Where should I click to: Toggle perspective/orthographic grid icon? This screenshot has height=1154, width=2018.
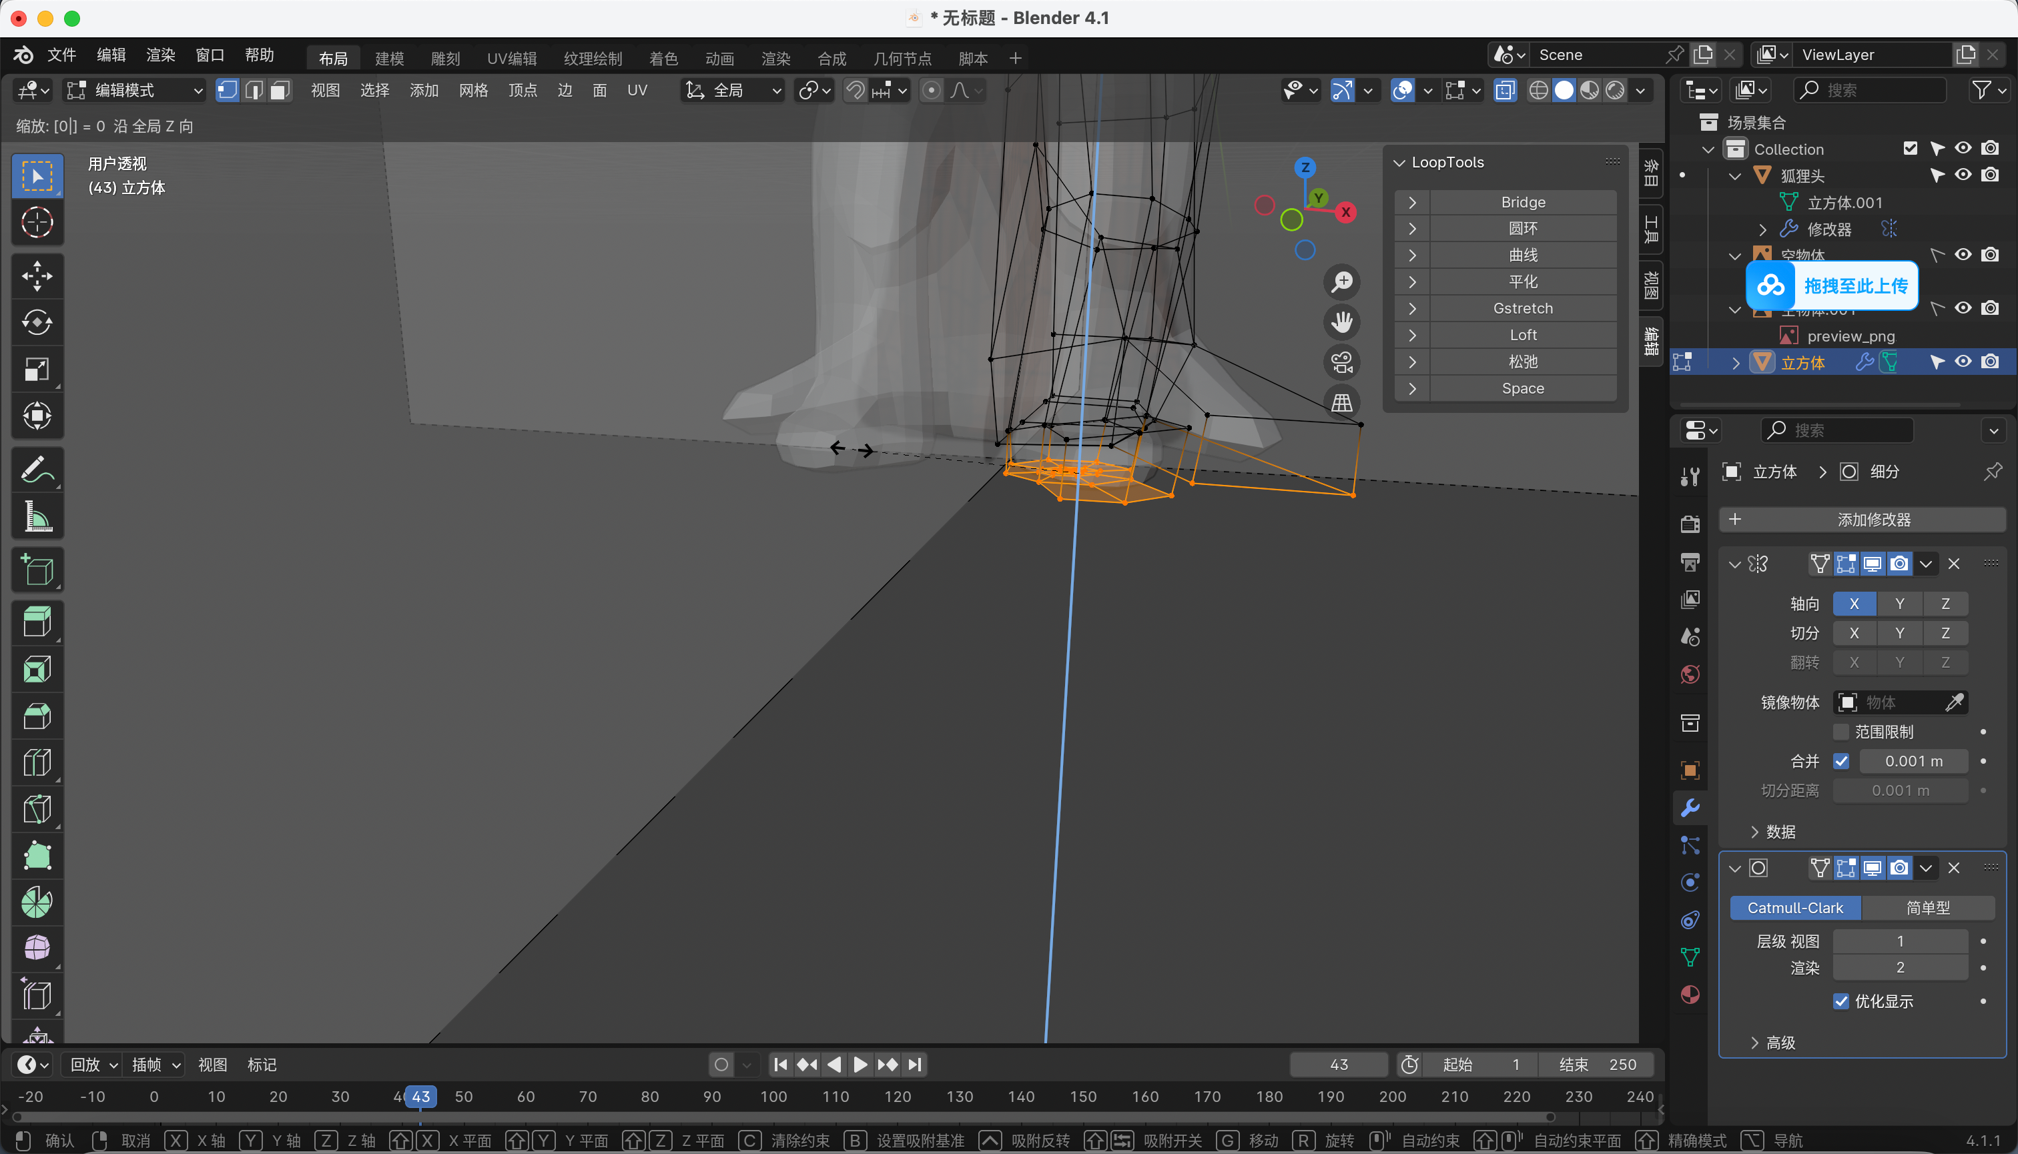pyautogui.click(x=1341, y=403)
